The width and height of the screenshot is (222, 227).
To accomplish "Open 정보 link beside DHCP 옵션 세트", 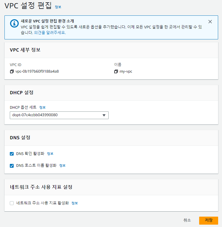I will click(42, 107).
